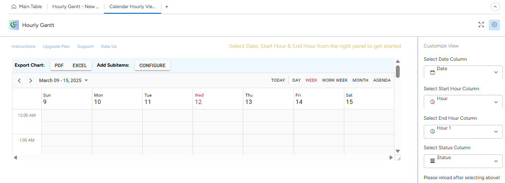This screenshot has width=505, height=183.
Task: Switch calendar to WEEK view
Action: [312, 80]
